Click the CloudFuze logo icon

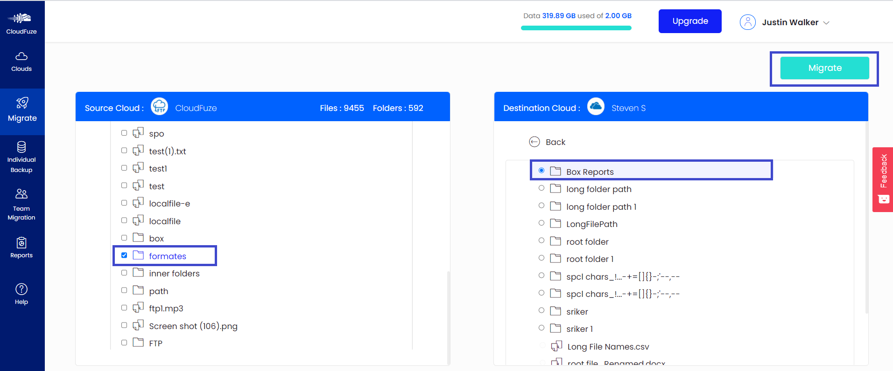click(20, 18)
